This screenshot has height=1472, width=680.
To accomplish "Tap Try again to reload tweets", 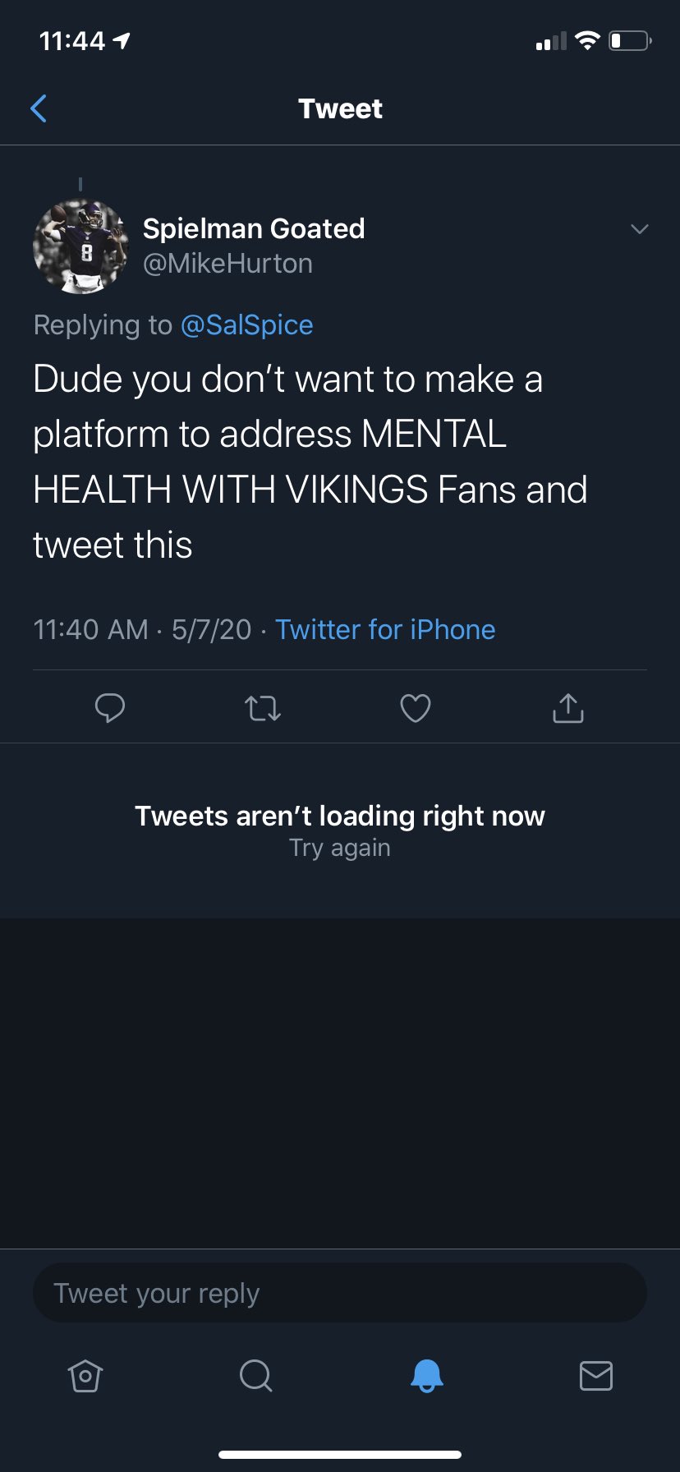I will pos(340,849).
